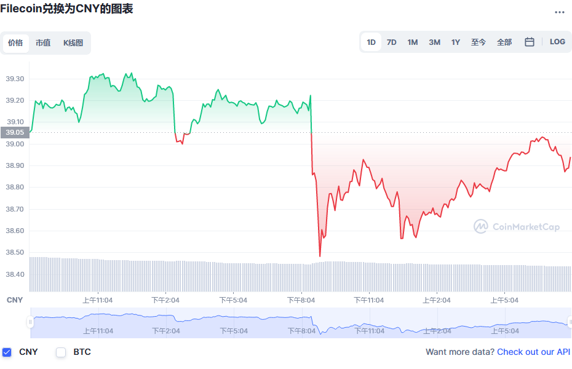Select the 全部 (all) time range
The width and height of the screenshot is (572, 369).
[x=504, y=42]
